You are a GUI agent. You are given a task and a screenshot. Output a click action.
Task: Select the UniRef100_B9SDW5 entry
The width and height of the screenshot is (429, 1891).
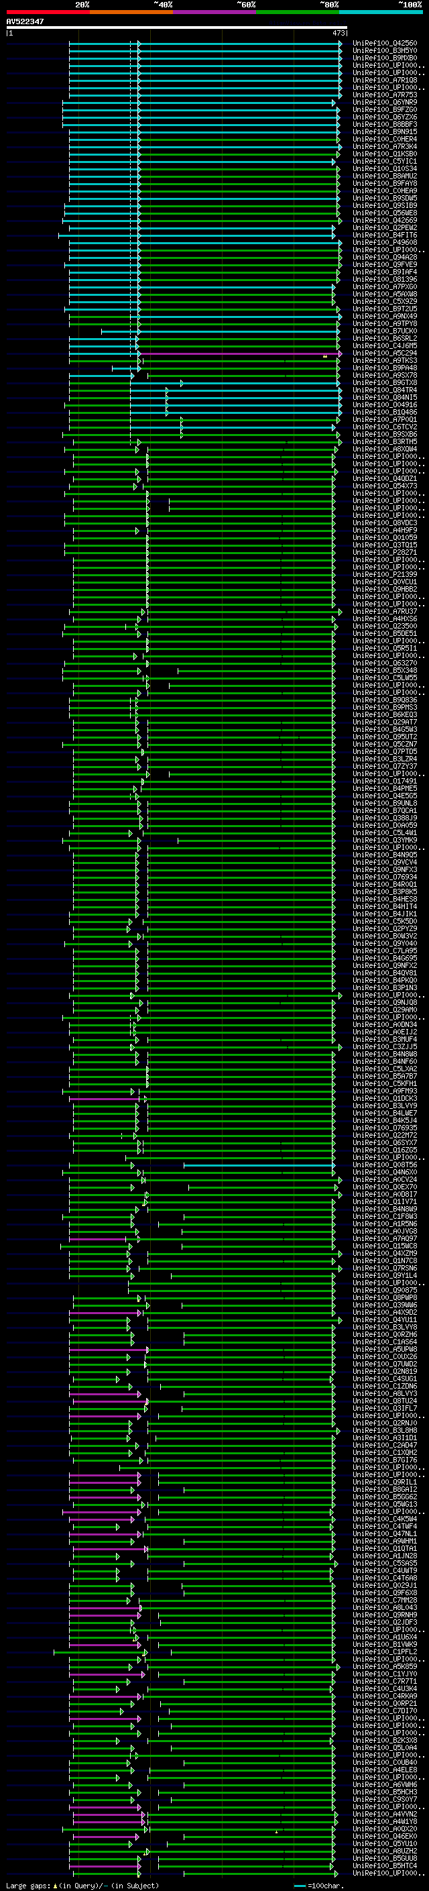[384, 198]
